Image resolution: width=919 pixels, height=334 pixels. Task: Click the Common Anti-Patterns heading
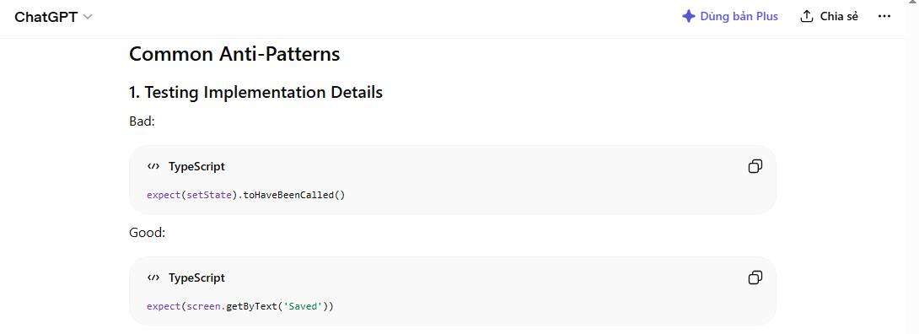pyautogui.click(x=234, y=54)
